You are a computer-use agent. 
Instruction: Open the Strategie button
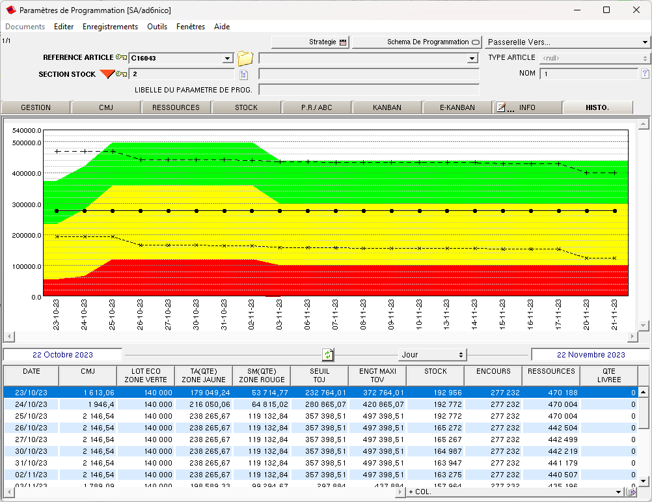[x=310, y=42]
